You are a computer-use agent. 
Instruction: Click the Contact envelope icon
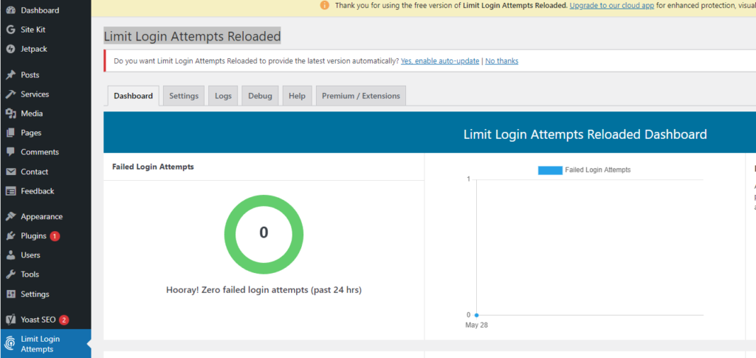coord(10,171)
